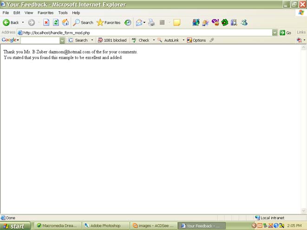Image resolution: width=307 pixels, height=230 pixels.
Task: Expand the address bar dropdown
Action: [x=274, y=32]
